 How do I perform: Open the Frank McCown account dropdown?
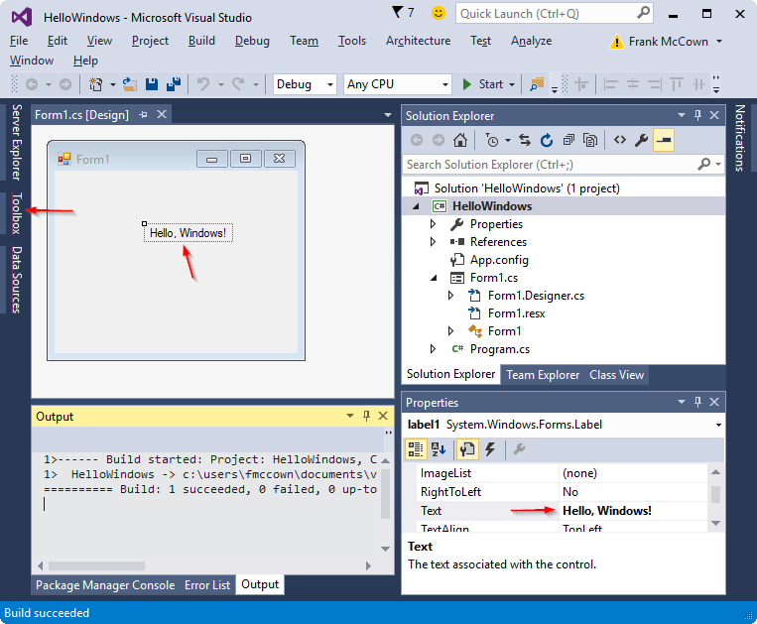(x=719, y=42)
